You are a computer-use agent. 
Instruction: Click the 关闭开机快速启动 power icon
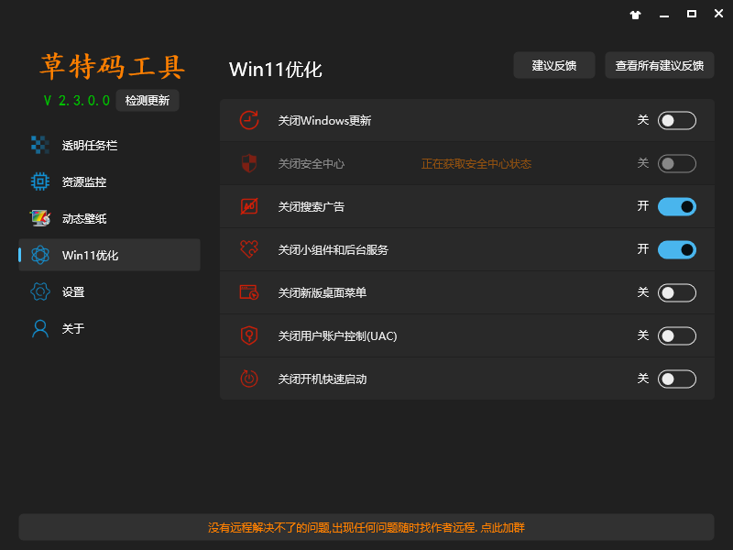click(x=249, y=379)
